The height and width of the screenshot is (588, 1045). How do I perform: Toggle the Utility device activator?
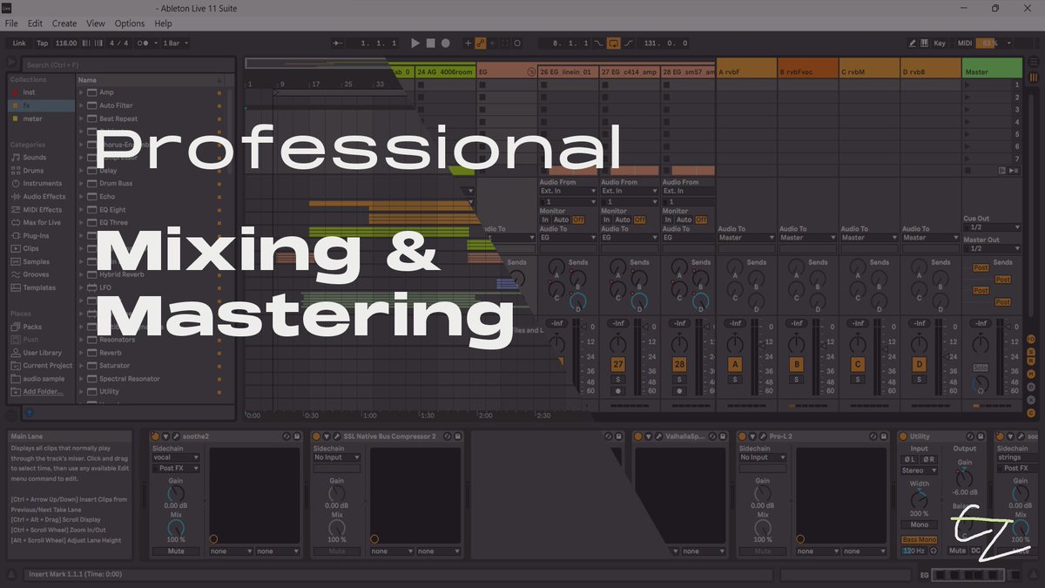click(x=903, y=436)
